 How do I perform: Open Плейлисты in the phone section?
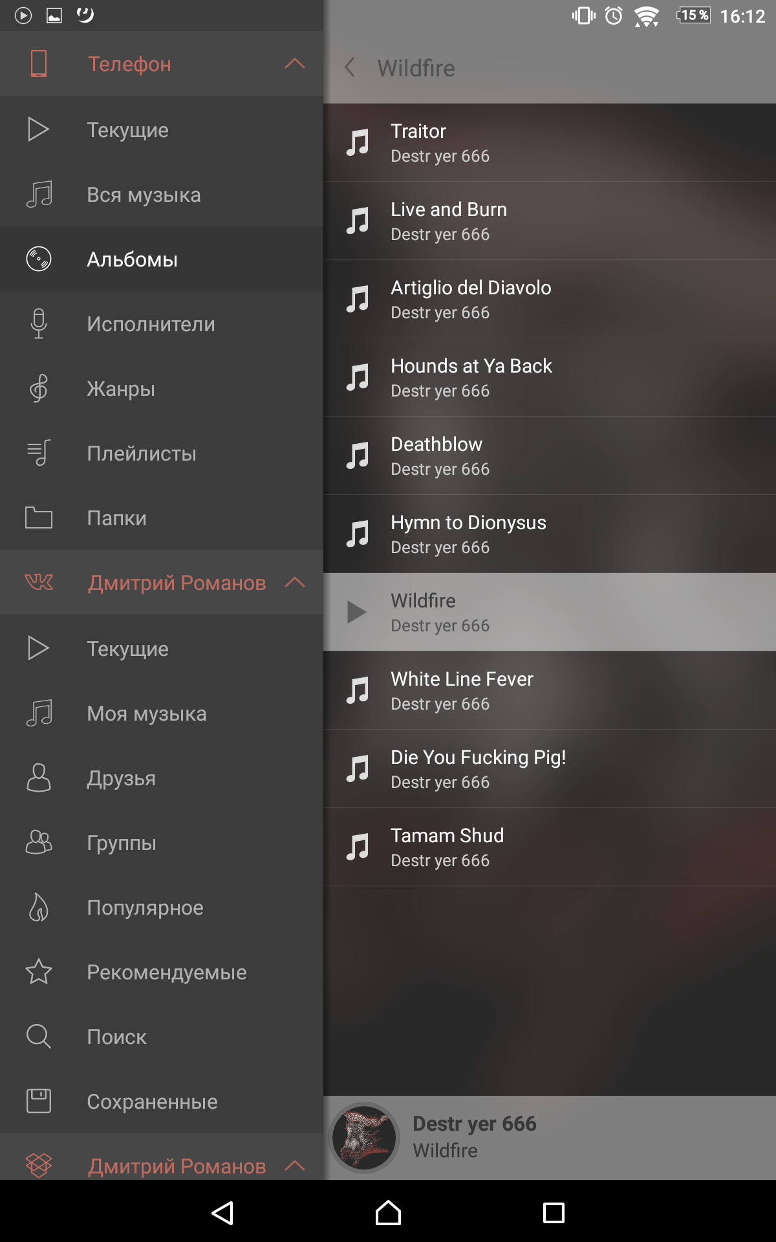(x=162, y=453)
